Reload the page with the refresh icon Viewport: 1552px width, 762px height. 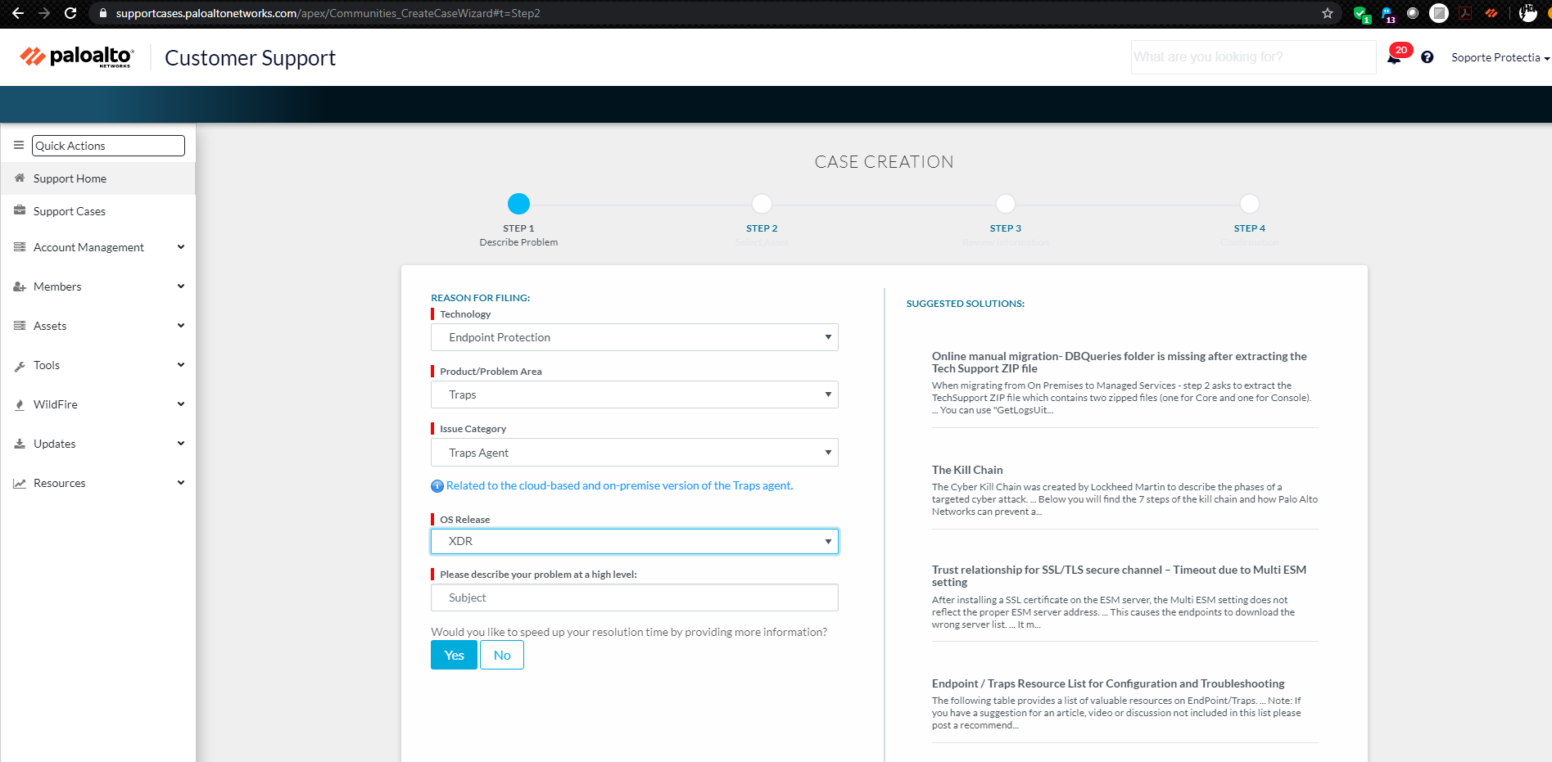click(70, 13)
